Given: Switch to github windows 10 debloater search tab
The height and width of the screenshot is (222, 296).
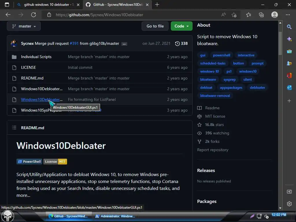Looking at the screenshot, I should tap(48, 5).
